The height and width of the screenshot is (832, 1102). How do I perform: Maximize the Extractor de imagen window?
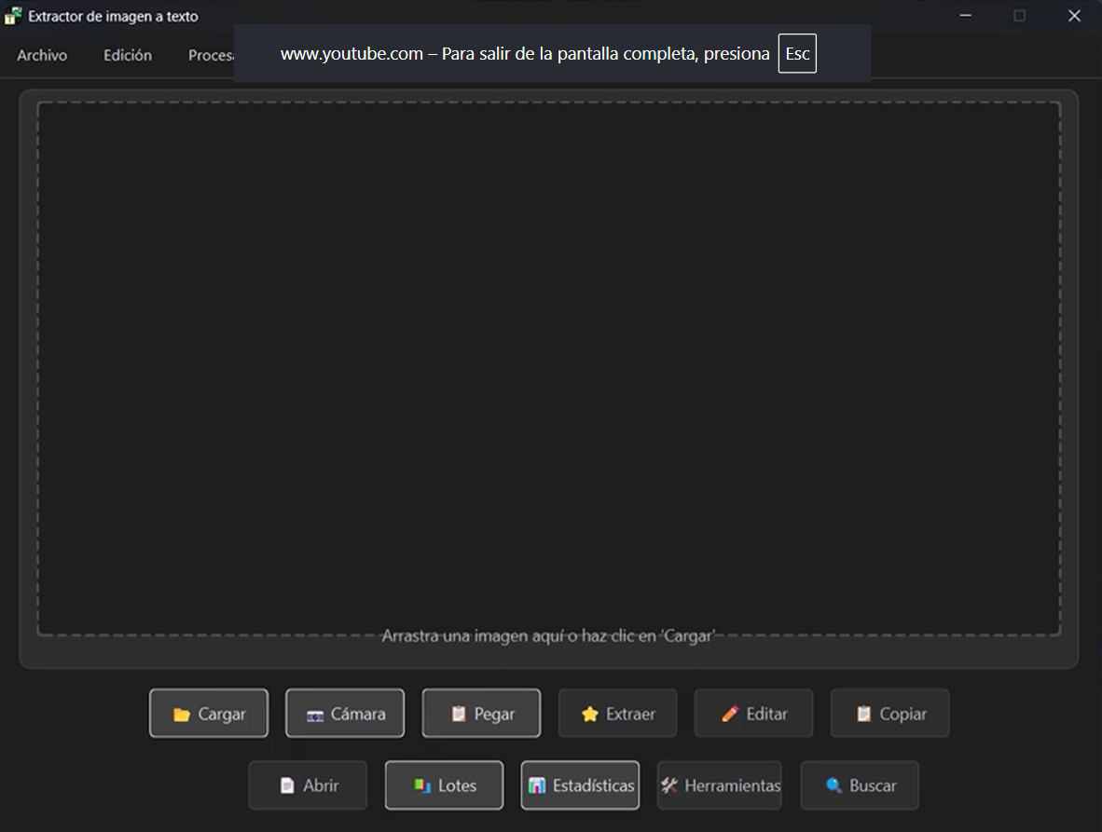pyautogui.click(x=1019, y=16)
